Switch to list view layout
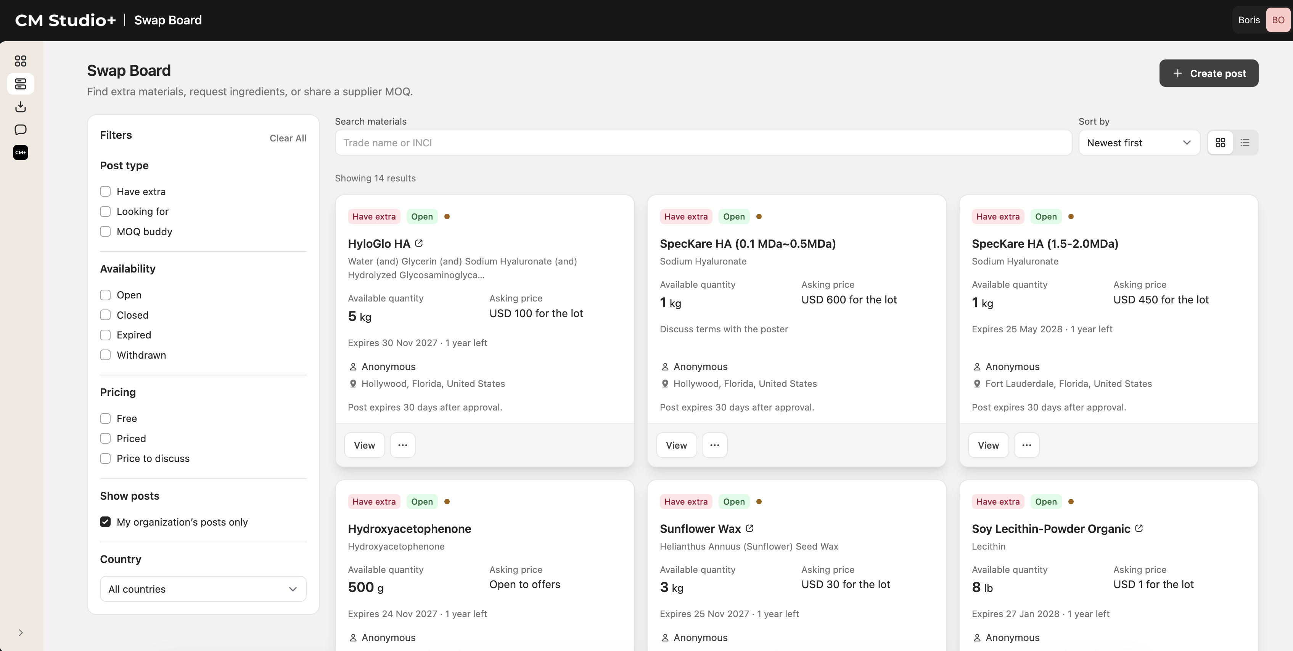This screenshot has height=651, width=1293. click(x=1245, y=143)
